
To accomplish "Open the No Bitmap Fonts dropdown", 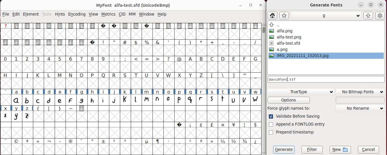I will point(360,92).
